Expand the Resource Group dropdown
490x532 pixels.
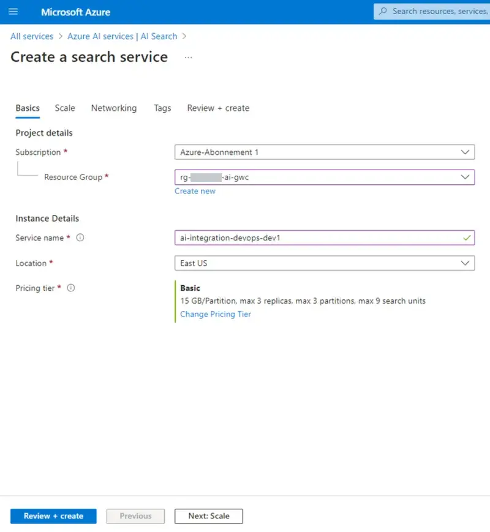325,177
